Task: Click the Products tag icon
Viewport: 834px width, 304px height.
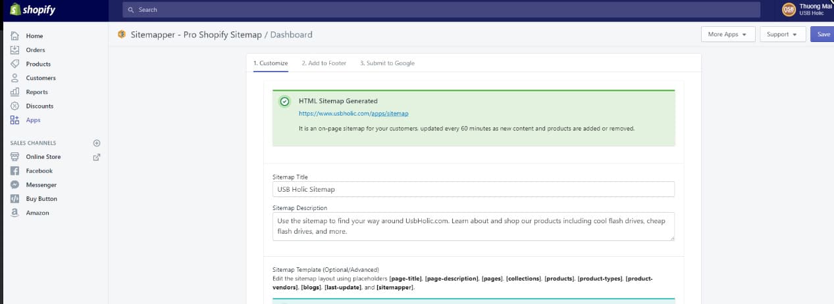Action: (x=15, y=64)
